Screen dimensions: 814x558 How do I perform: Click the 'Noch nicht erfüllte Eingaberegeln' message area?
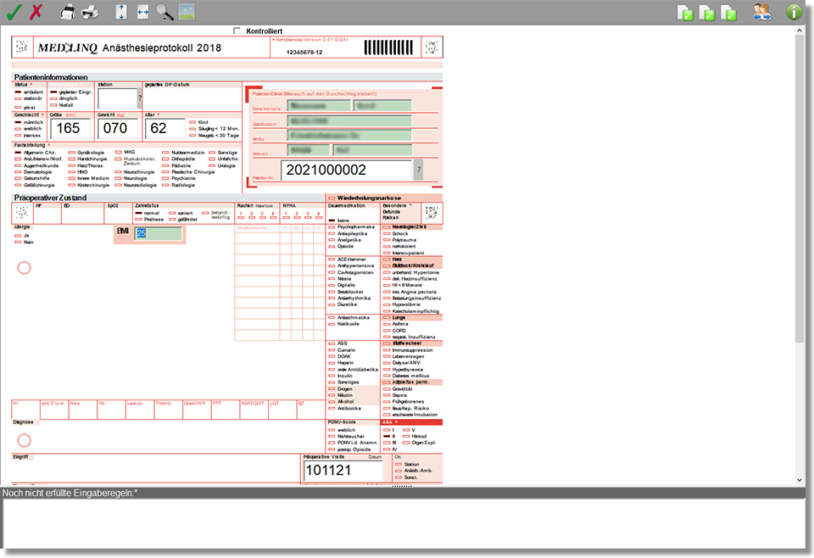click(404, 522)
